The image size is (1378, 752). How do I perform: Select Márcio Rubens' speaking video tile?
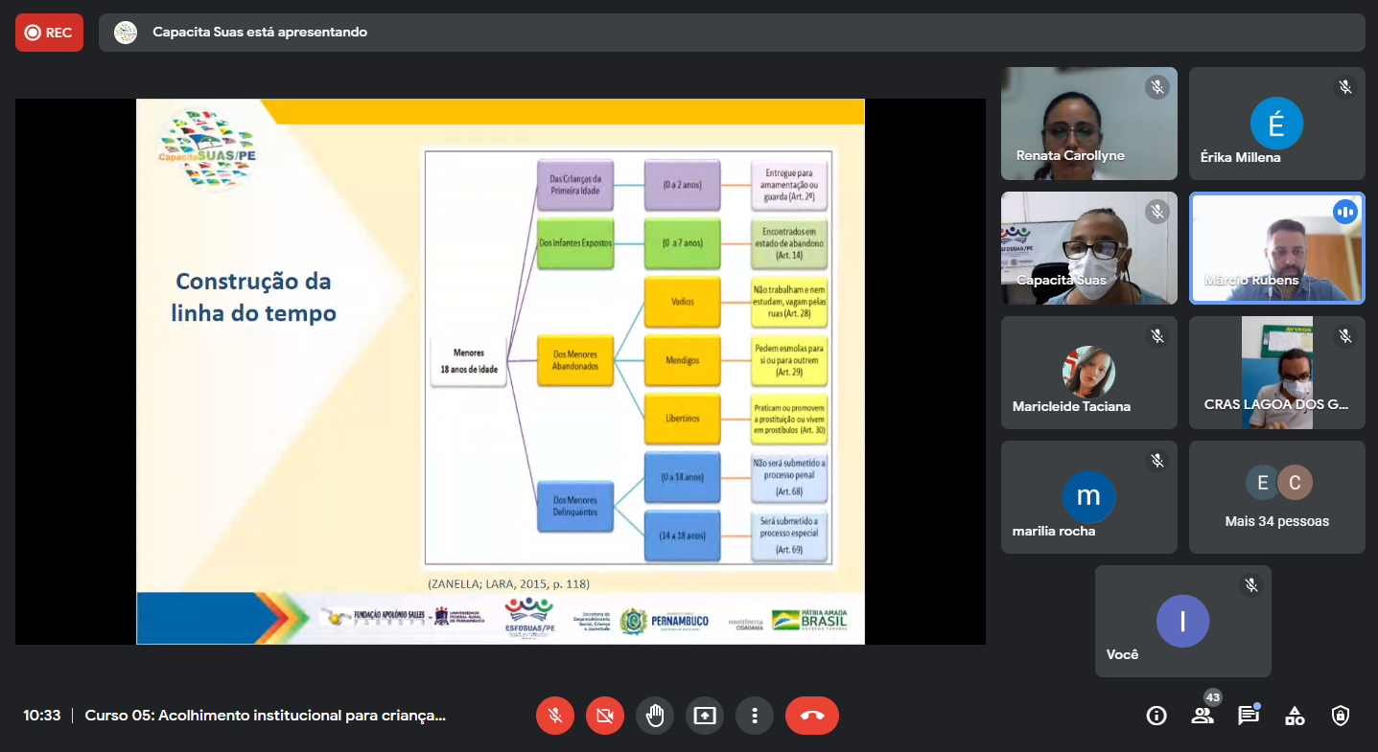click(x=1276, y=249)
